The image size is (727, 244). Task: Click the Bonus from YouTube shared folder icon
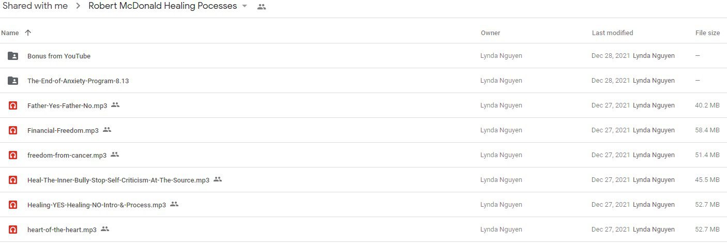point(13,56)
